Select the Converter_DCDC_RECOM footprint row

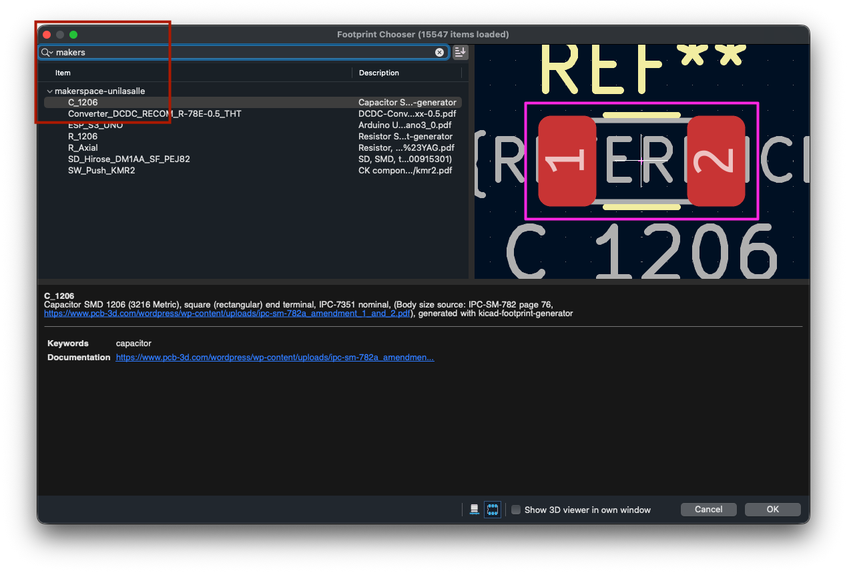coord(154,114)
